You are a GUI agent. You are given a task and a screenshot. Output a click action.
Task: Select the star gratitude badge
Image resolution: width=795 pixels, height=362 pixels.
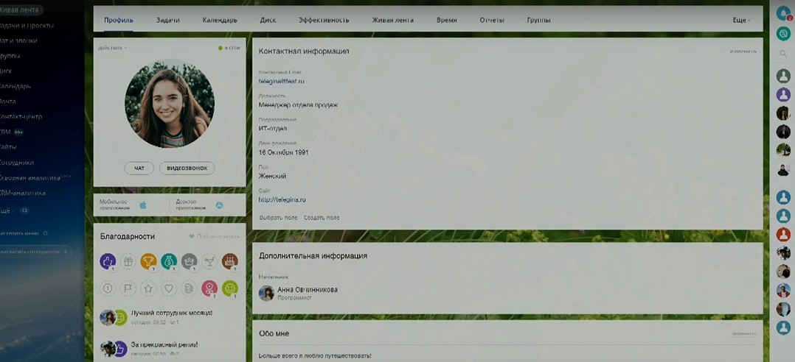pos(148,288)
